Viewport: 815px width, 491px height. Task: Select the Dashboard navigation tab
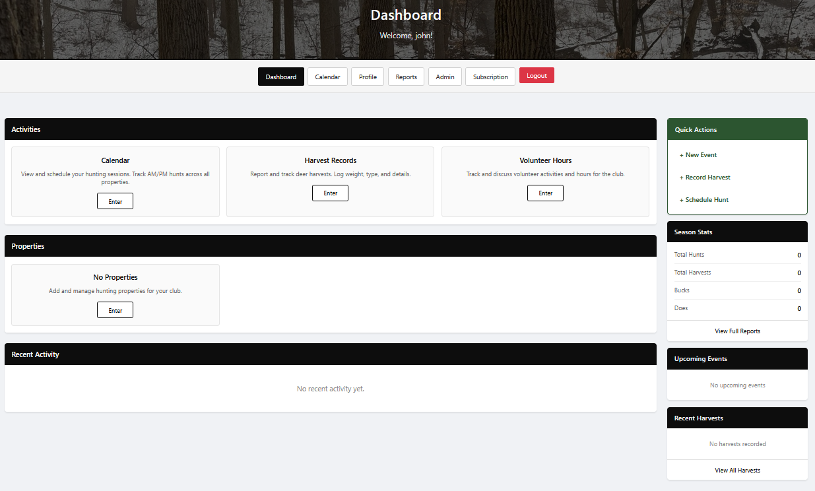tap(280, 76)
